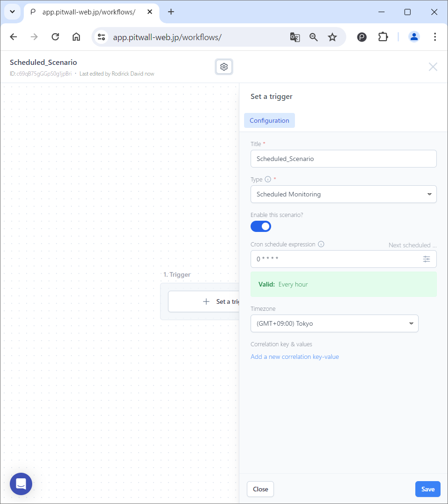This screenshot has height=504, width=448.
Task: Click the cron expression builder sliders icon
Action: coord(427,259)
